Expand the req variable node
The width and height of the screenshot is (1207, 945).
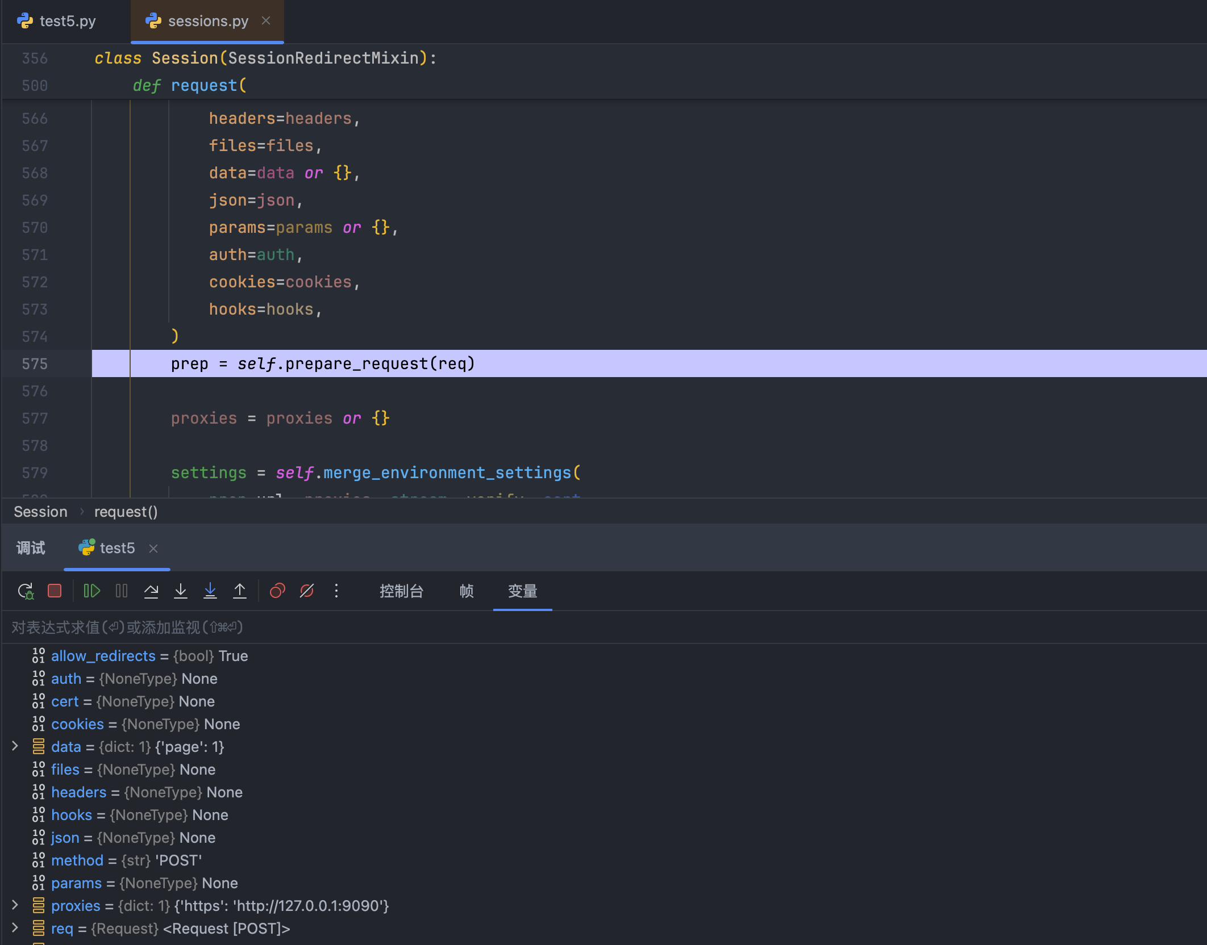click(15, 928)
